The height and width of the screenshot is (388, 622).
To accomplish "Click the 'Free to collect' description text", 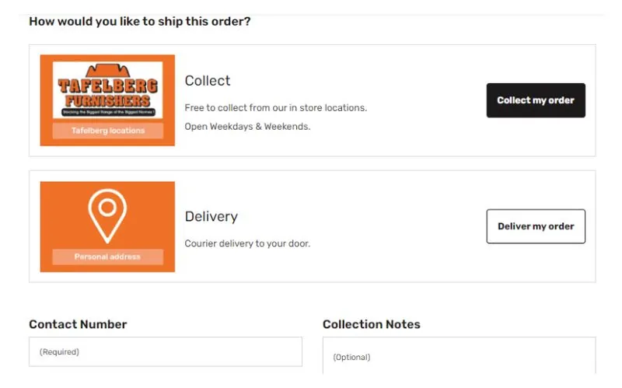I will pos(275,107).
